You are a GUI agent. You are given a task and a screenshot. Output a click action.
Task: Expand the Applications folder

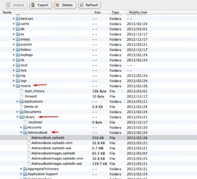point(18,102)
